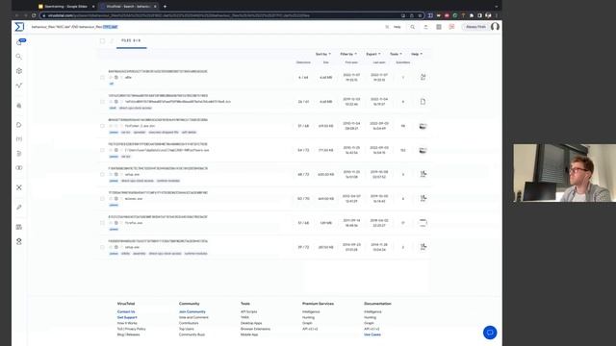Open the Vote and Comment footer link
Image resolution: width=616 pixels, height=346 pixels.
193,317
